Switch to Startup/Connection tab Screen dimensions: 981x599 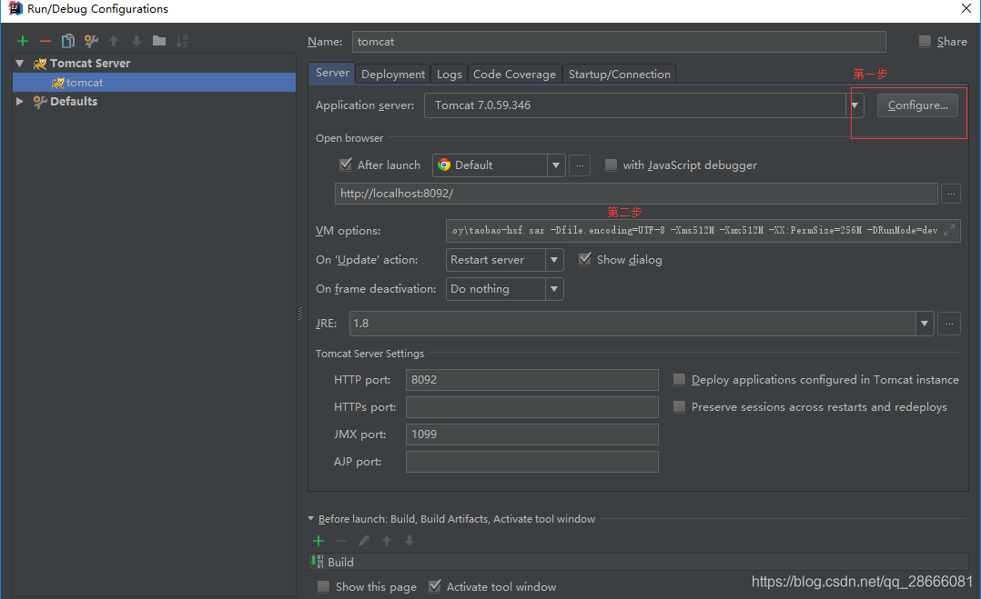(620, 75)
